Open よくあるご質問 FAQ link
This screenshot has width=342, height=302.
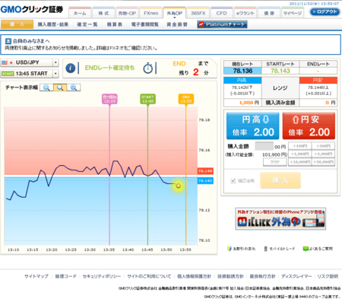318,249
